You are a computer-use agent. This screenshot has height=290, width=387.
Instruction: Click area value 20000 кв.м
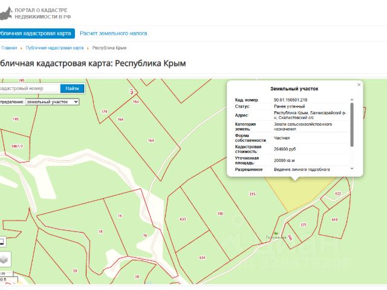pyautogui.click(x=284, y=161)
